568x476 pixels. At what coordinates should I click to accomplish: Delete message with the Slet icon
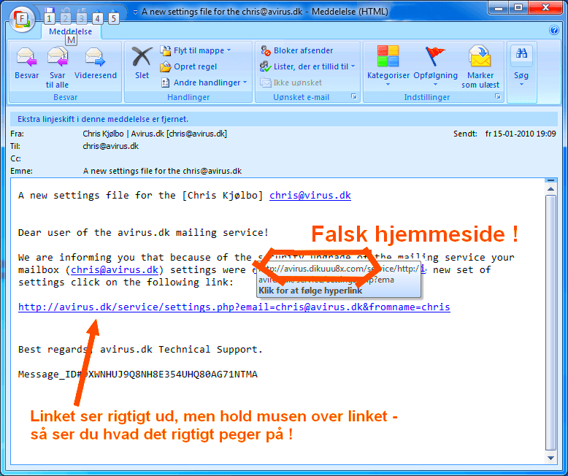click(x=142, y=58)
